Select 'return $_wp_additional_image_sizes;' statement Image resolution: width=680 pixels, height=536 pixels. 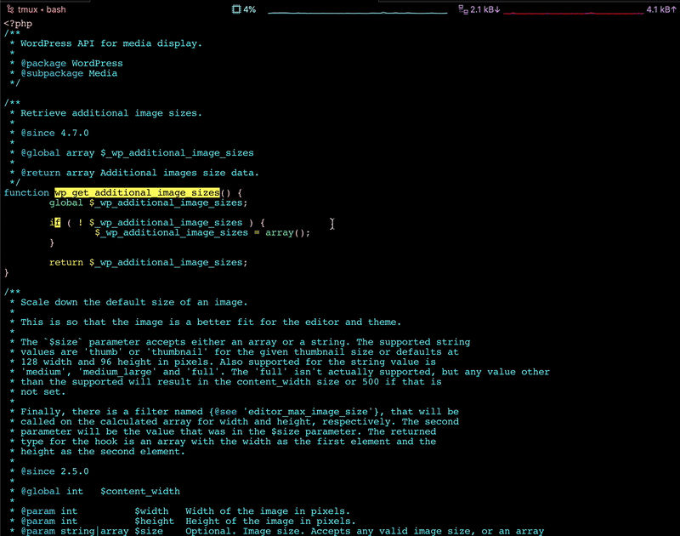point(148,263)
